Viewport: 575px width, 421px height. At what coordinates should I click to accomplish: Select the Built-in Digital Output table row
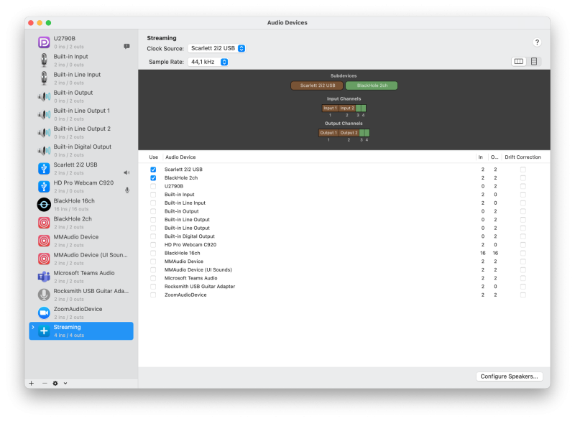click(x=344, y=236)
